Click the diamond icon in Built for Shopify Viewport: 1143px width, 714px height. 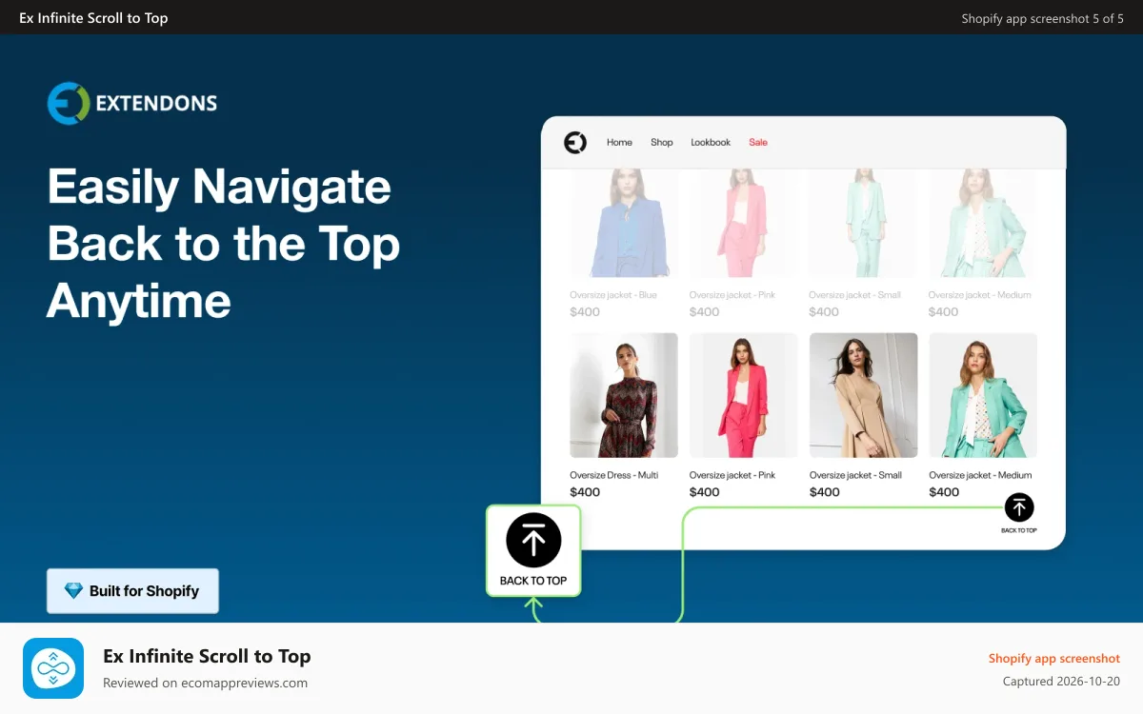(73, 591)
